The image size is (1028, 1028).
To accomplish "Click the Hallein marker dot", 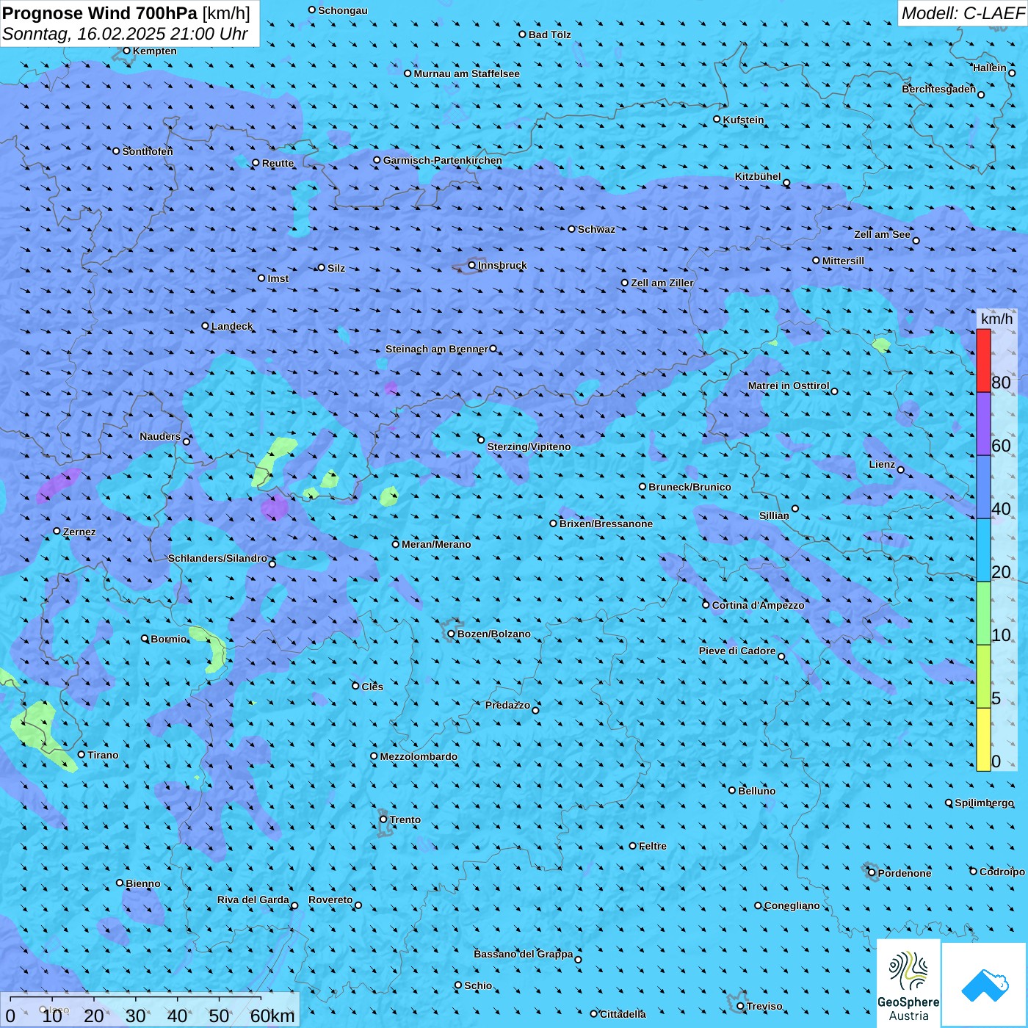I will 1012,73.
